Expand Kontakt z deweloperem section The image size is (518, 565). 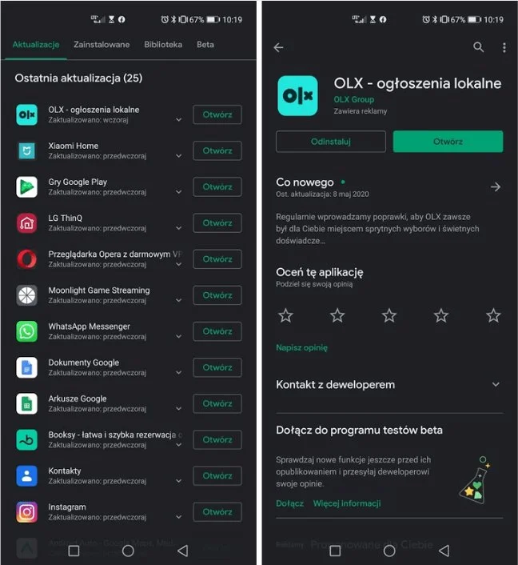tap(496, 385)
